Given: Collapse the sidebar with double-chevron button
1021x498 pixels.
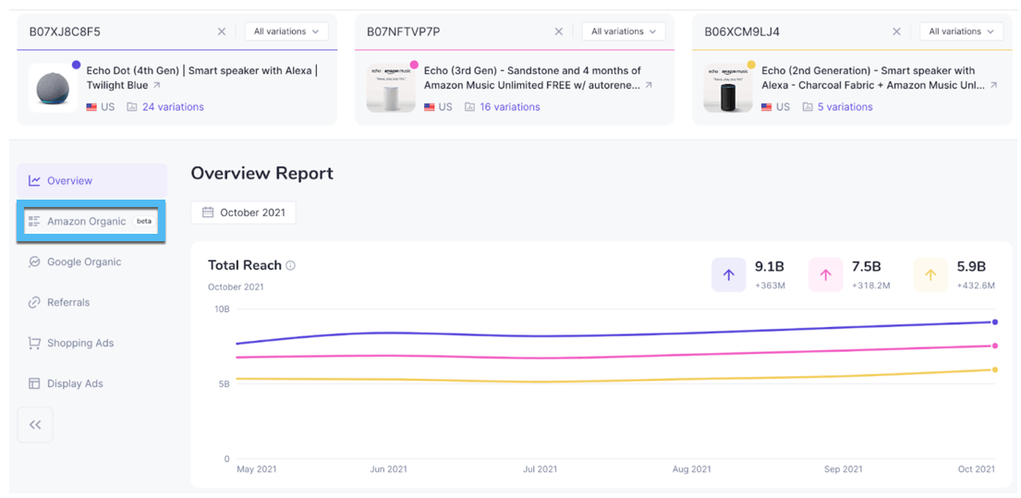Looking at the screenshot, I should [35, 425].
